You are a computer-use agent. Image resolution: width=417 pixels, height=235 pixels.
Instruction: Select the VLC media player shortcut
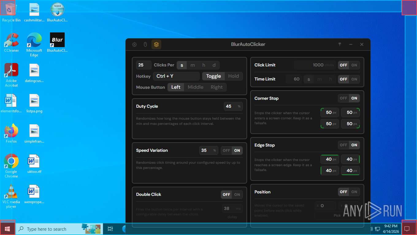click(11, 196)
